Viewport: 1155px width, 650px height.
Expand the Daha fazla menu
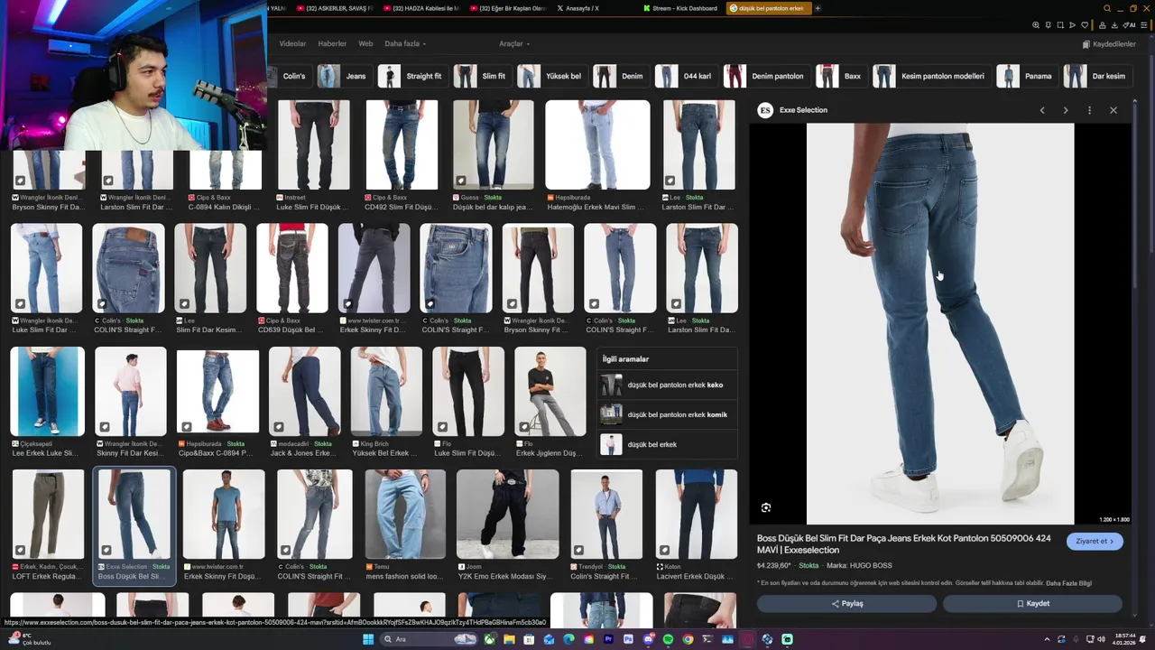pyautogui.click(x=405, y=43)
